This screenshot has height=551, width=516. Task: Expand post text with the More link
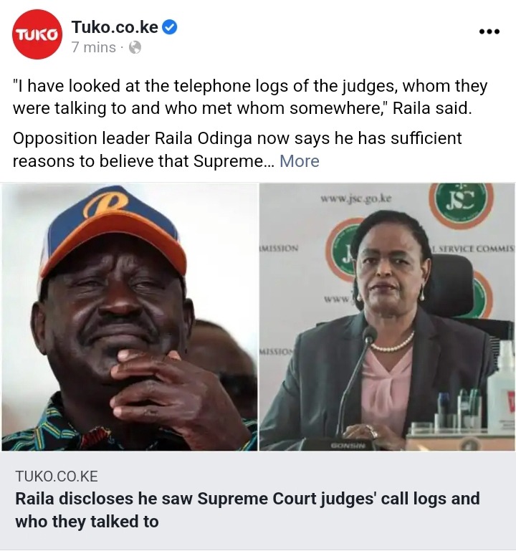coord(299,161)
